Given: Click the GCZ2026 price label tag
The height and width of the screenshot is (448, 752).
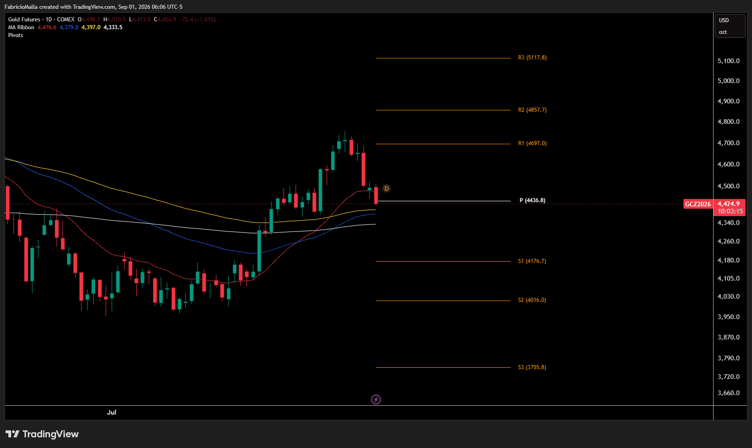Looking at the screenshot, I should click(x=698, y=204).
